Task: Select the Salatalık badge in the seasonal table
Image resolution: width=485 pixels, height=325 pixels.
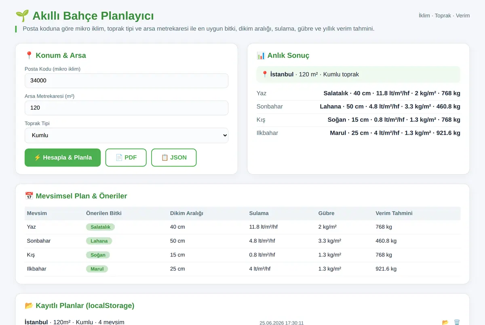Action: (x=101, y=227)
